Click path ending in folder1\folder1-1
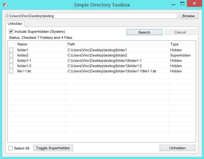The width and height of the screenshot is (204, 159). click(x=105, y=61)
